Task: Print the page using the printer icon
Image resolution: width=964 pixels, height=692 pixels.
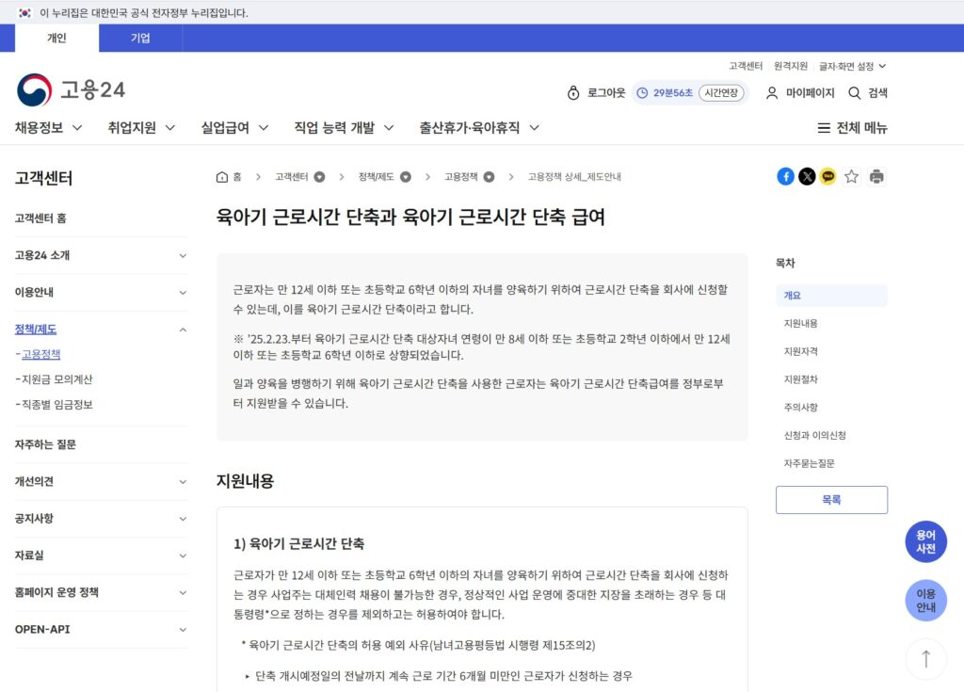Action: (877, 176)
